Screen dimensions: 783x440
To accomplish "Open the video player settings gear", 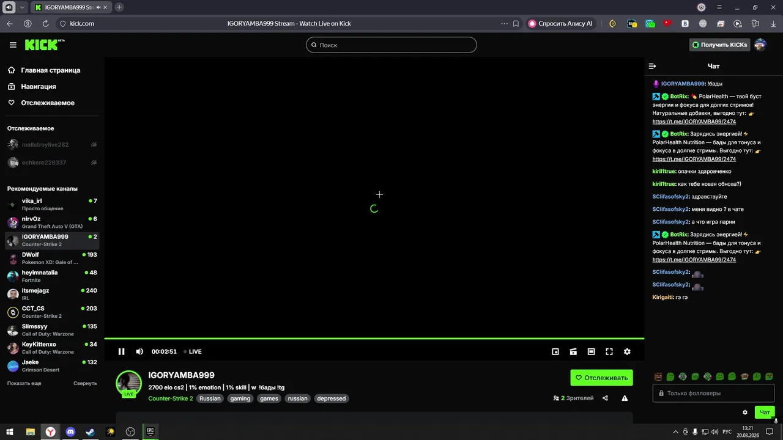I will tap(627, 351).
